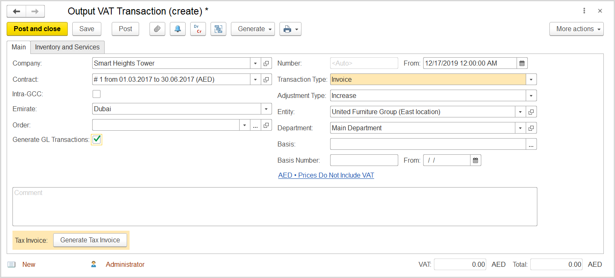Open the Company record with open icon
This screenshot has width=615, height=278.
point(267,63)
